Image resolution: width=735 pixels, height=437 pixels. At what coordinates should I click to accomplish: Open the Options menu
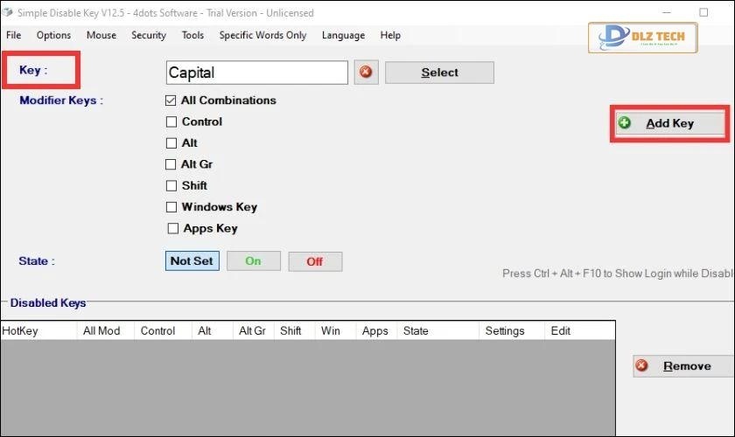tap(53, 35)
